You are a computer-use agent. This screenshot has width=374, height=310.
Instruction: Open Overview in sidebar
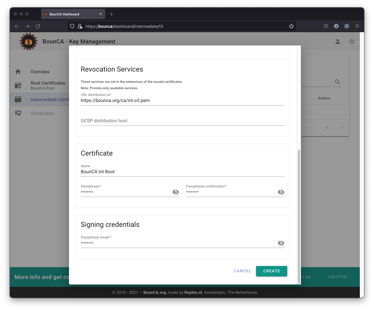[40, 72]
